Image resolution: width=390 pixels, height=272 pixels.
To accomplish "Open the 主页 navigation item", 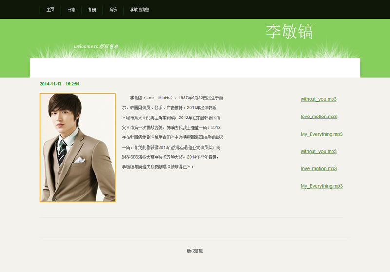I will point(50,10).
